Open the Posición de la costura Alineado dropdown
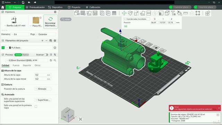Screen dimensions: 222x125 [x=43, y=89]
